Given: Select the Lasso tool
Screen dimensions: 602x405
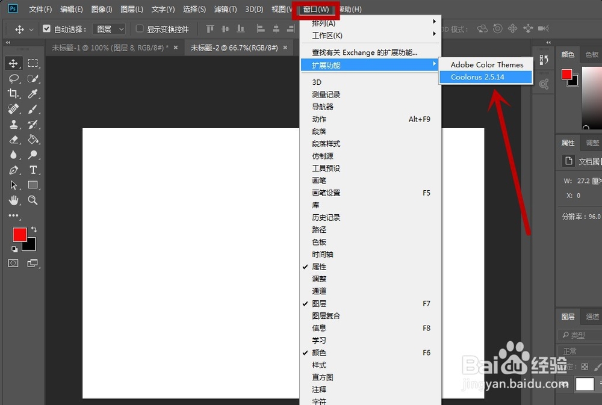Looking at the screenshot, I should (14, 78).
